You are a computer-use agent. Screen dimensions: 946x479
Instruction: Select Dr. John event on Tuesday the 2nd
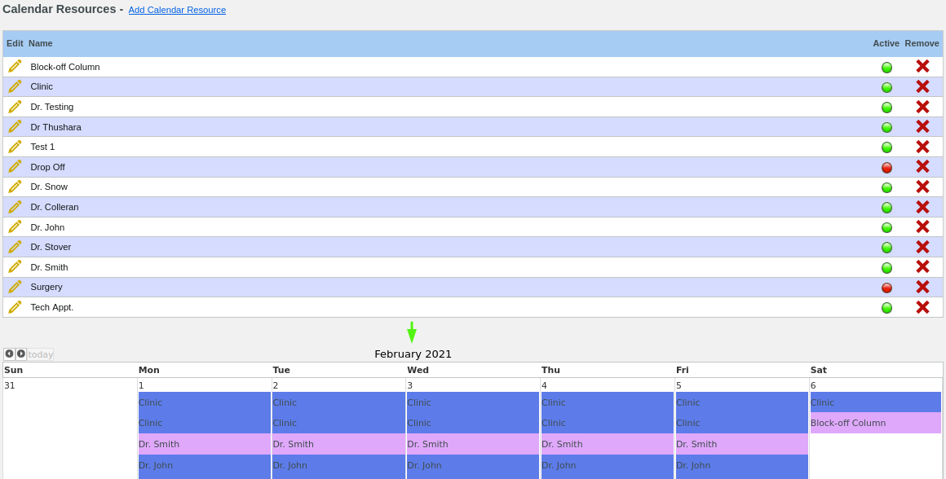pyautogui.click(x=338, y=466)
